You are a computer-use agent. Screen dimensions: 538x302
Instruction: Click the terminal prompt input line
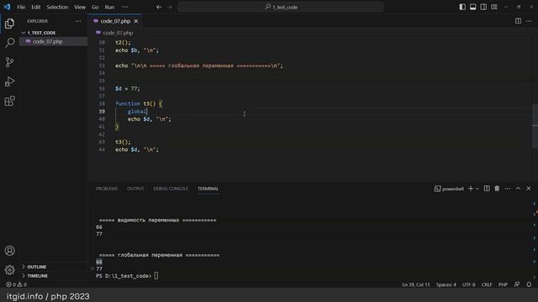(127, 276)
